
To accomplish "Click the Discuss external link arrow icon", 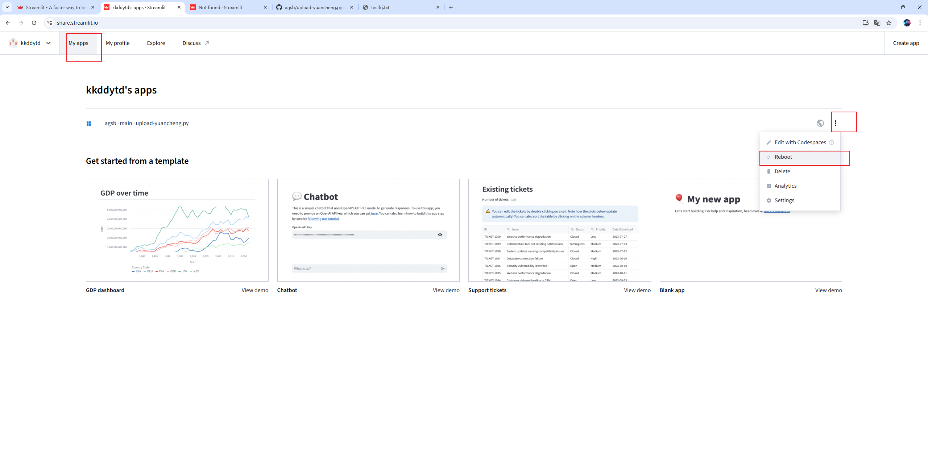I will pos(207,43).
